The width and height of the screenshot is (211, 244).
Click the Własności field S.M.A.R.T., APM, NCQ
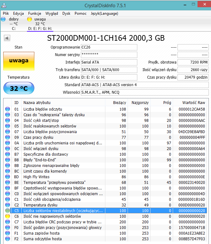point(145,92)
